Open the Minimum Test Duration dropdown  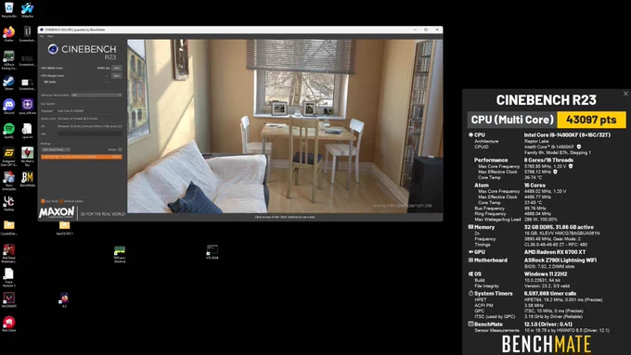coord(97,95)
